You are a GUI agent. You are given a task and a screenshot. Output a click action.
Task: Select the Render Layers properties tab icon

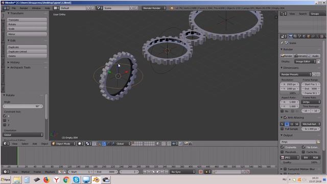tap(295, 36)
